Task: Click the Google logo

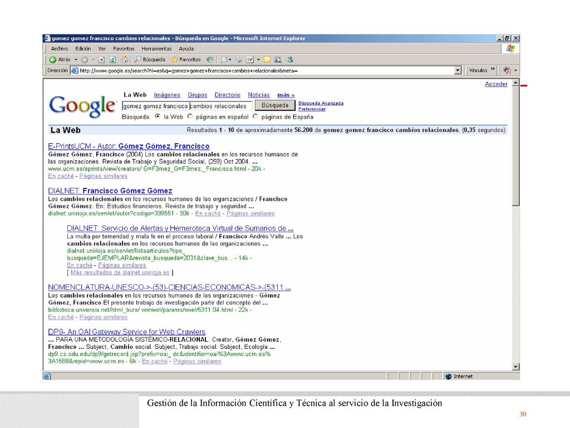Action: pyautogui.click(x=83, y=106)
